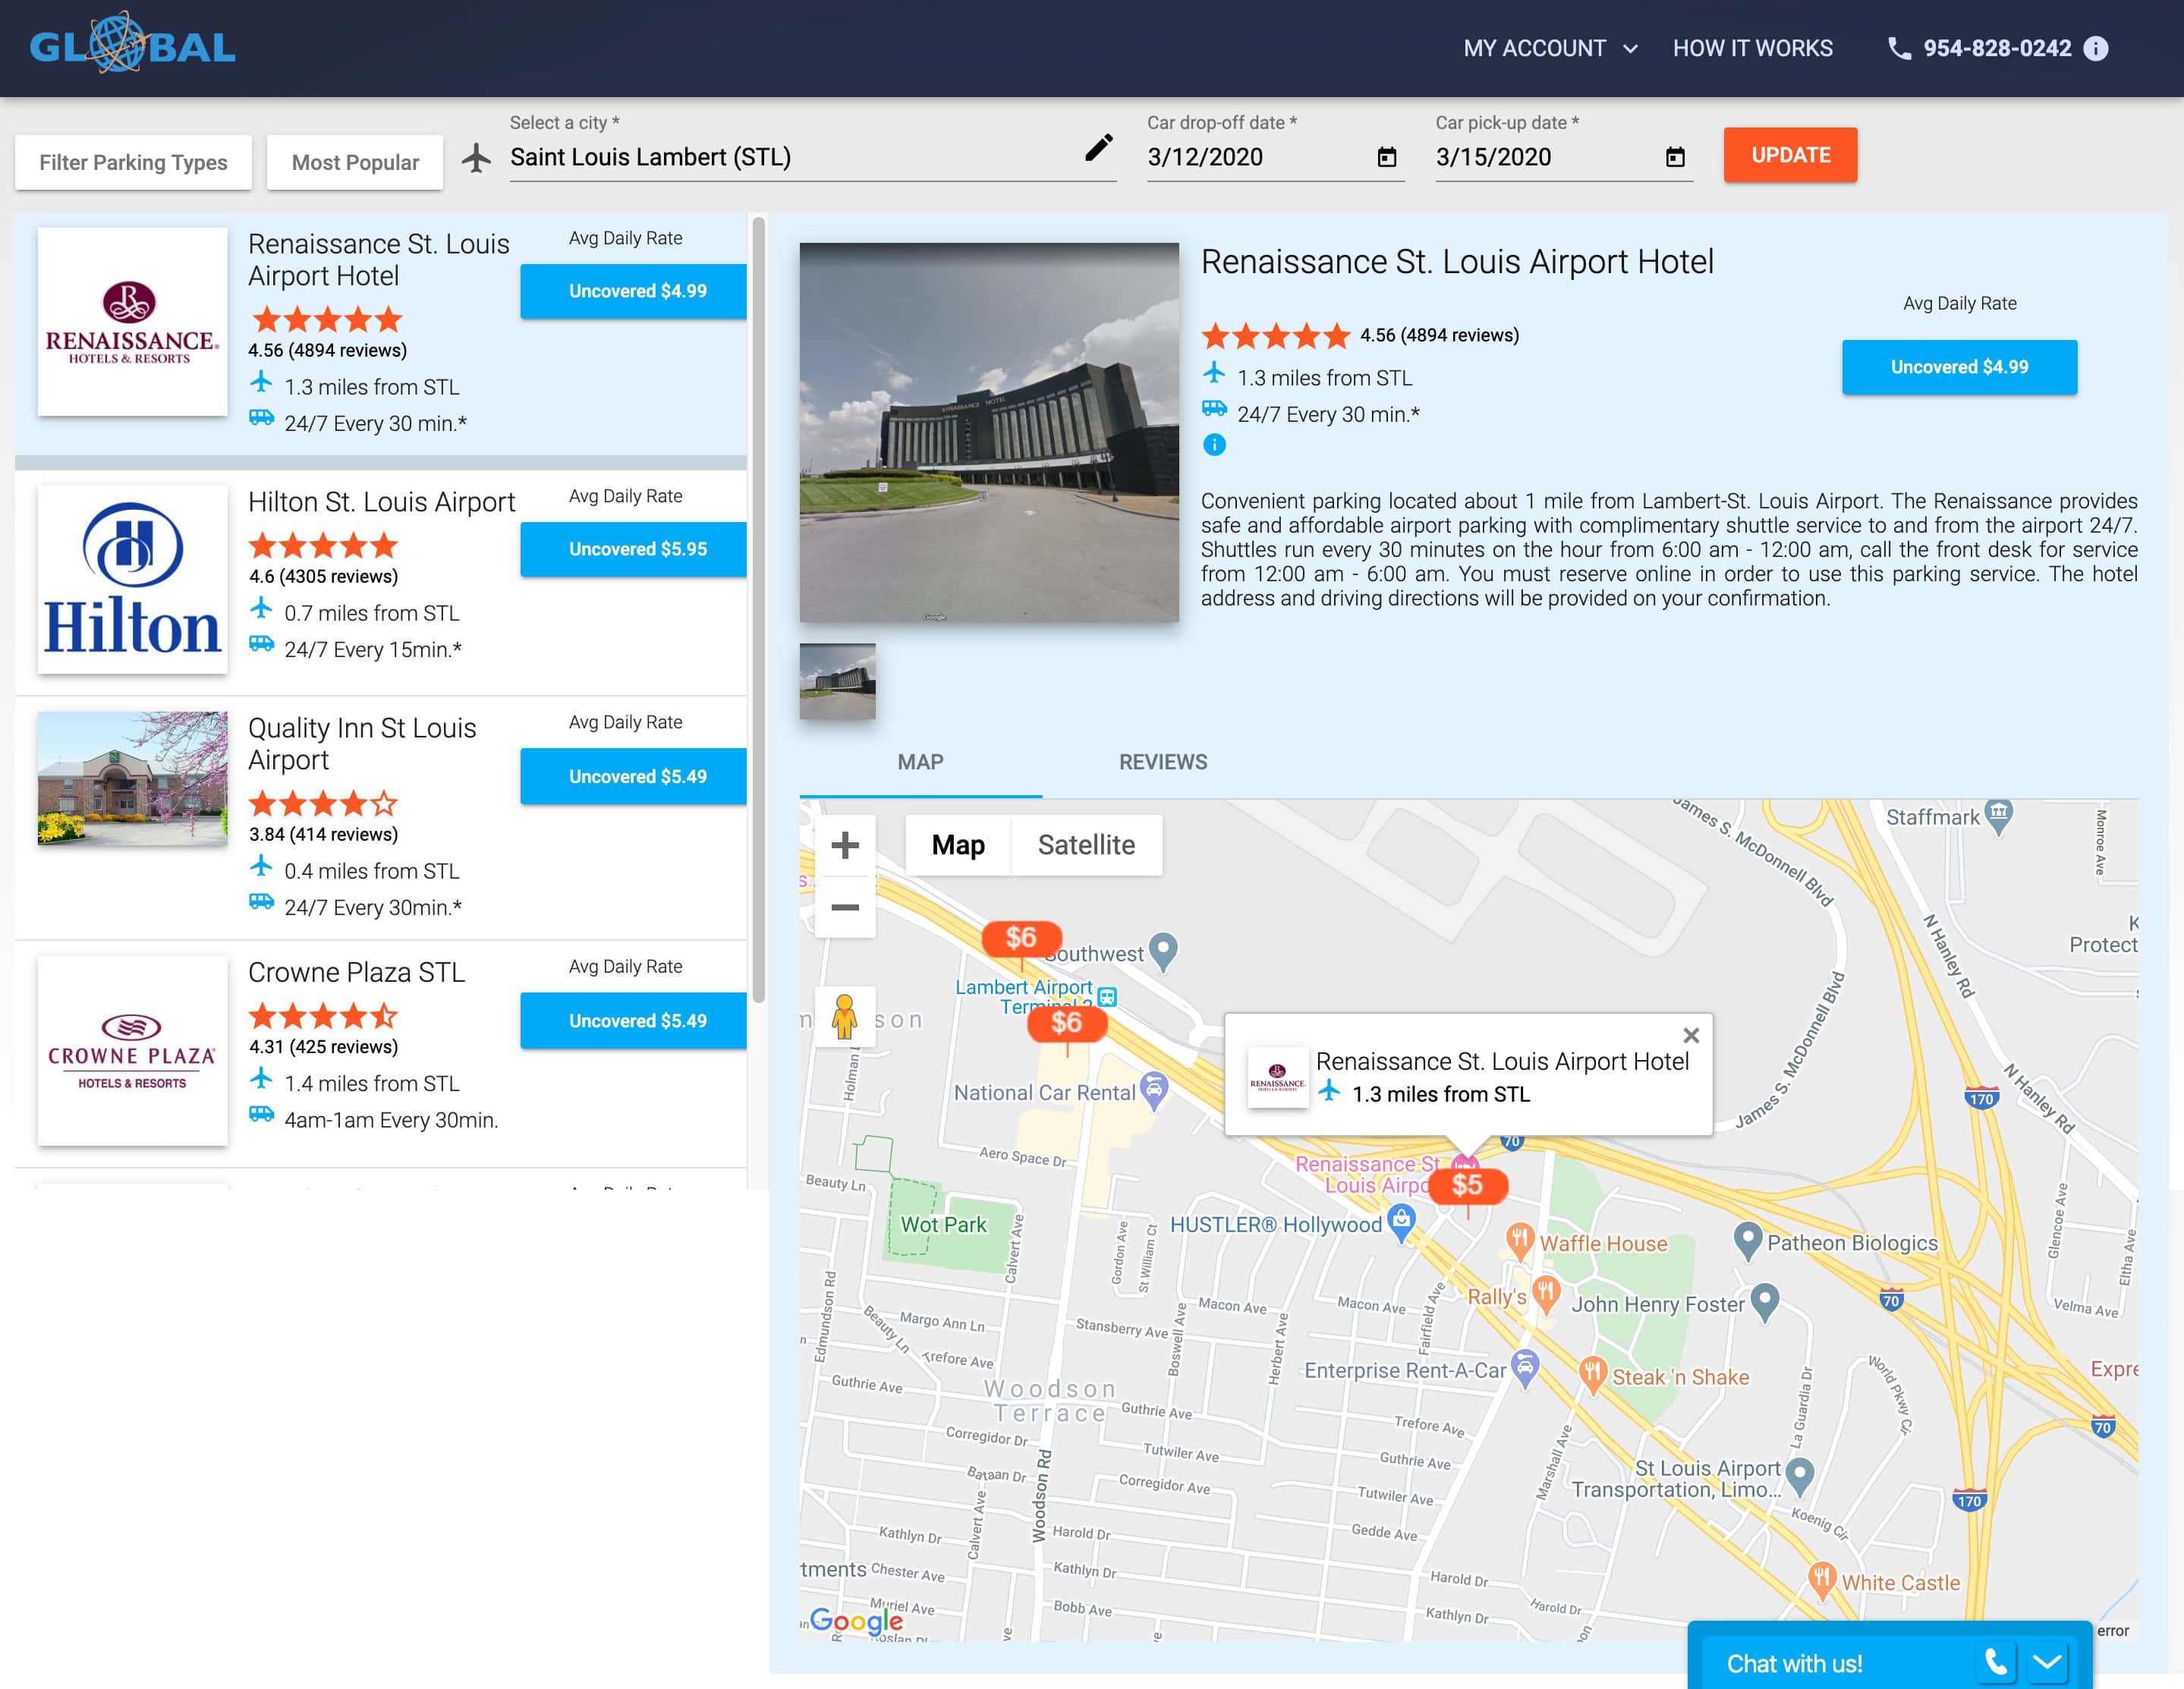Click the phone number 954-828-0242

[x=1997, y=48]
